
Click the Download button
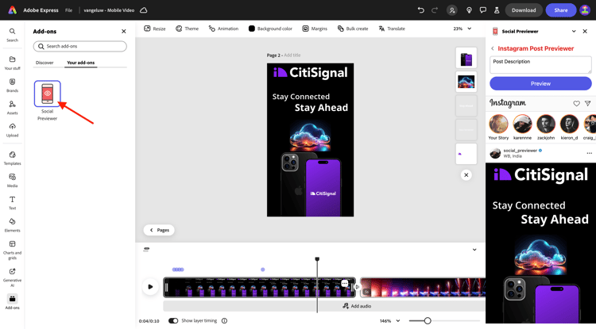(x=524, y=10)
